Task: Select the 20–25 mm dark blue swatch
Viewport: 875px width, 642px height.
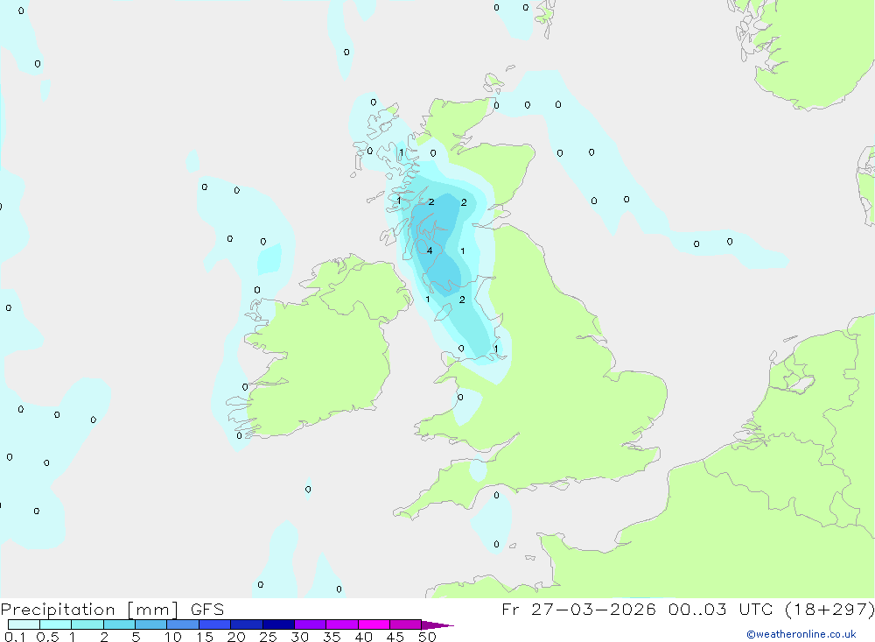Action: pyautogui.click(x=246, y=624)
